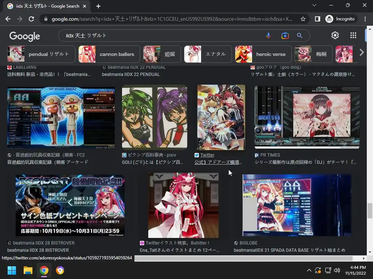Open the GOLI (ごり)とは caption
The image size is (373, 279).
153,162
